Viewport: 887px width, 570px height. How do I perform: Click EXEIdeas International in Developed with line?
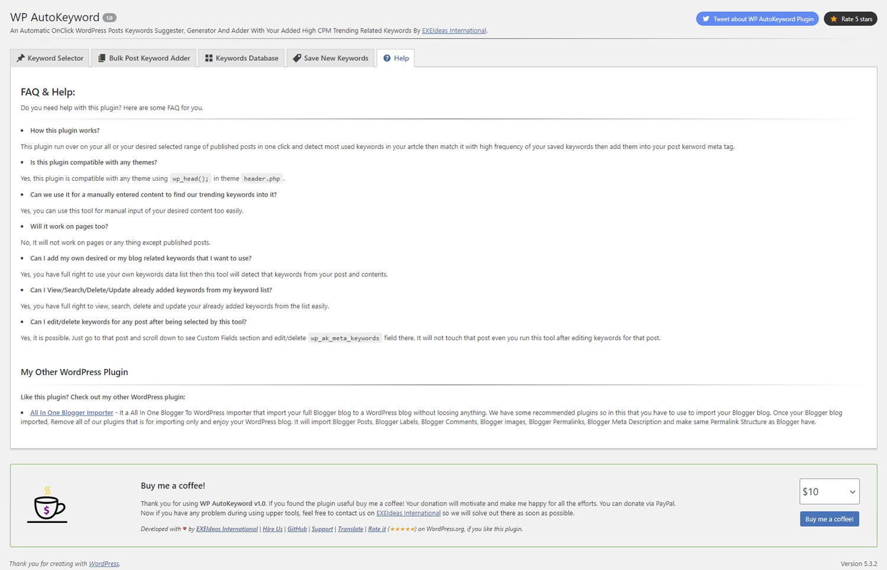click(227, 529)
